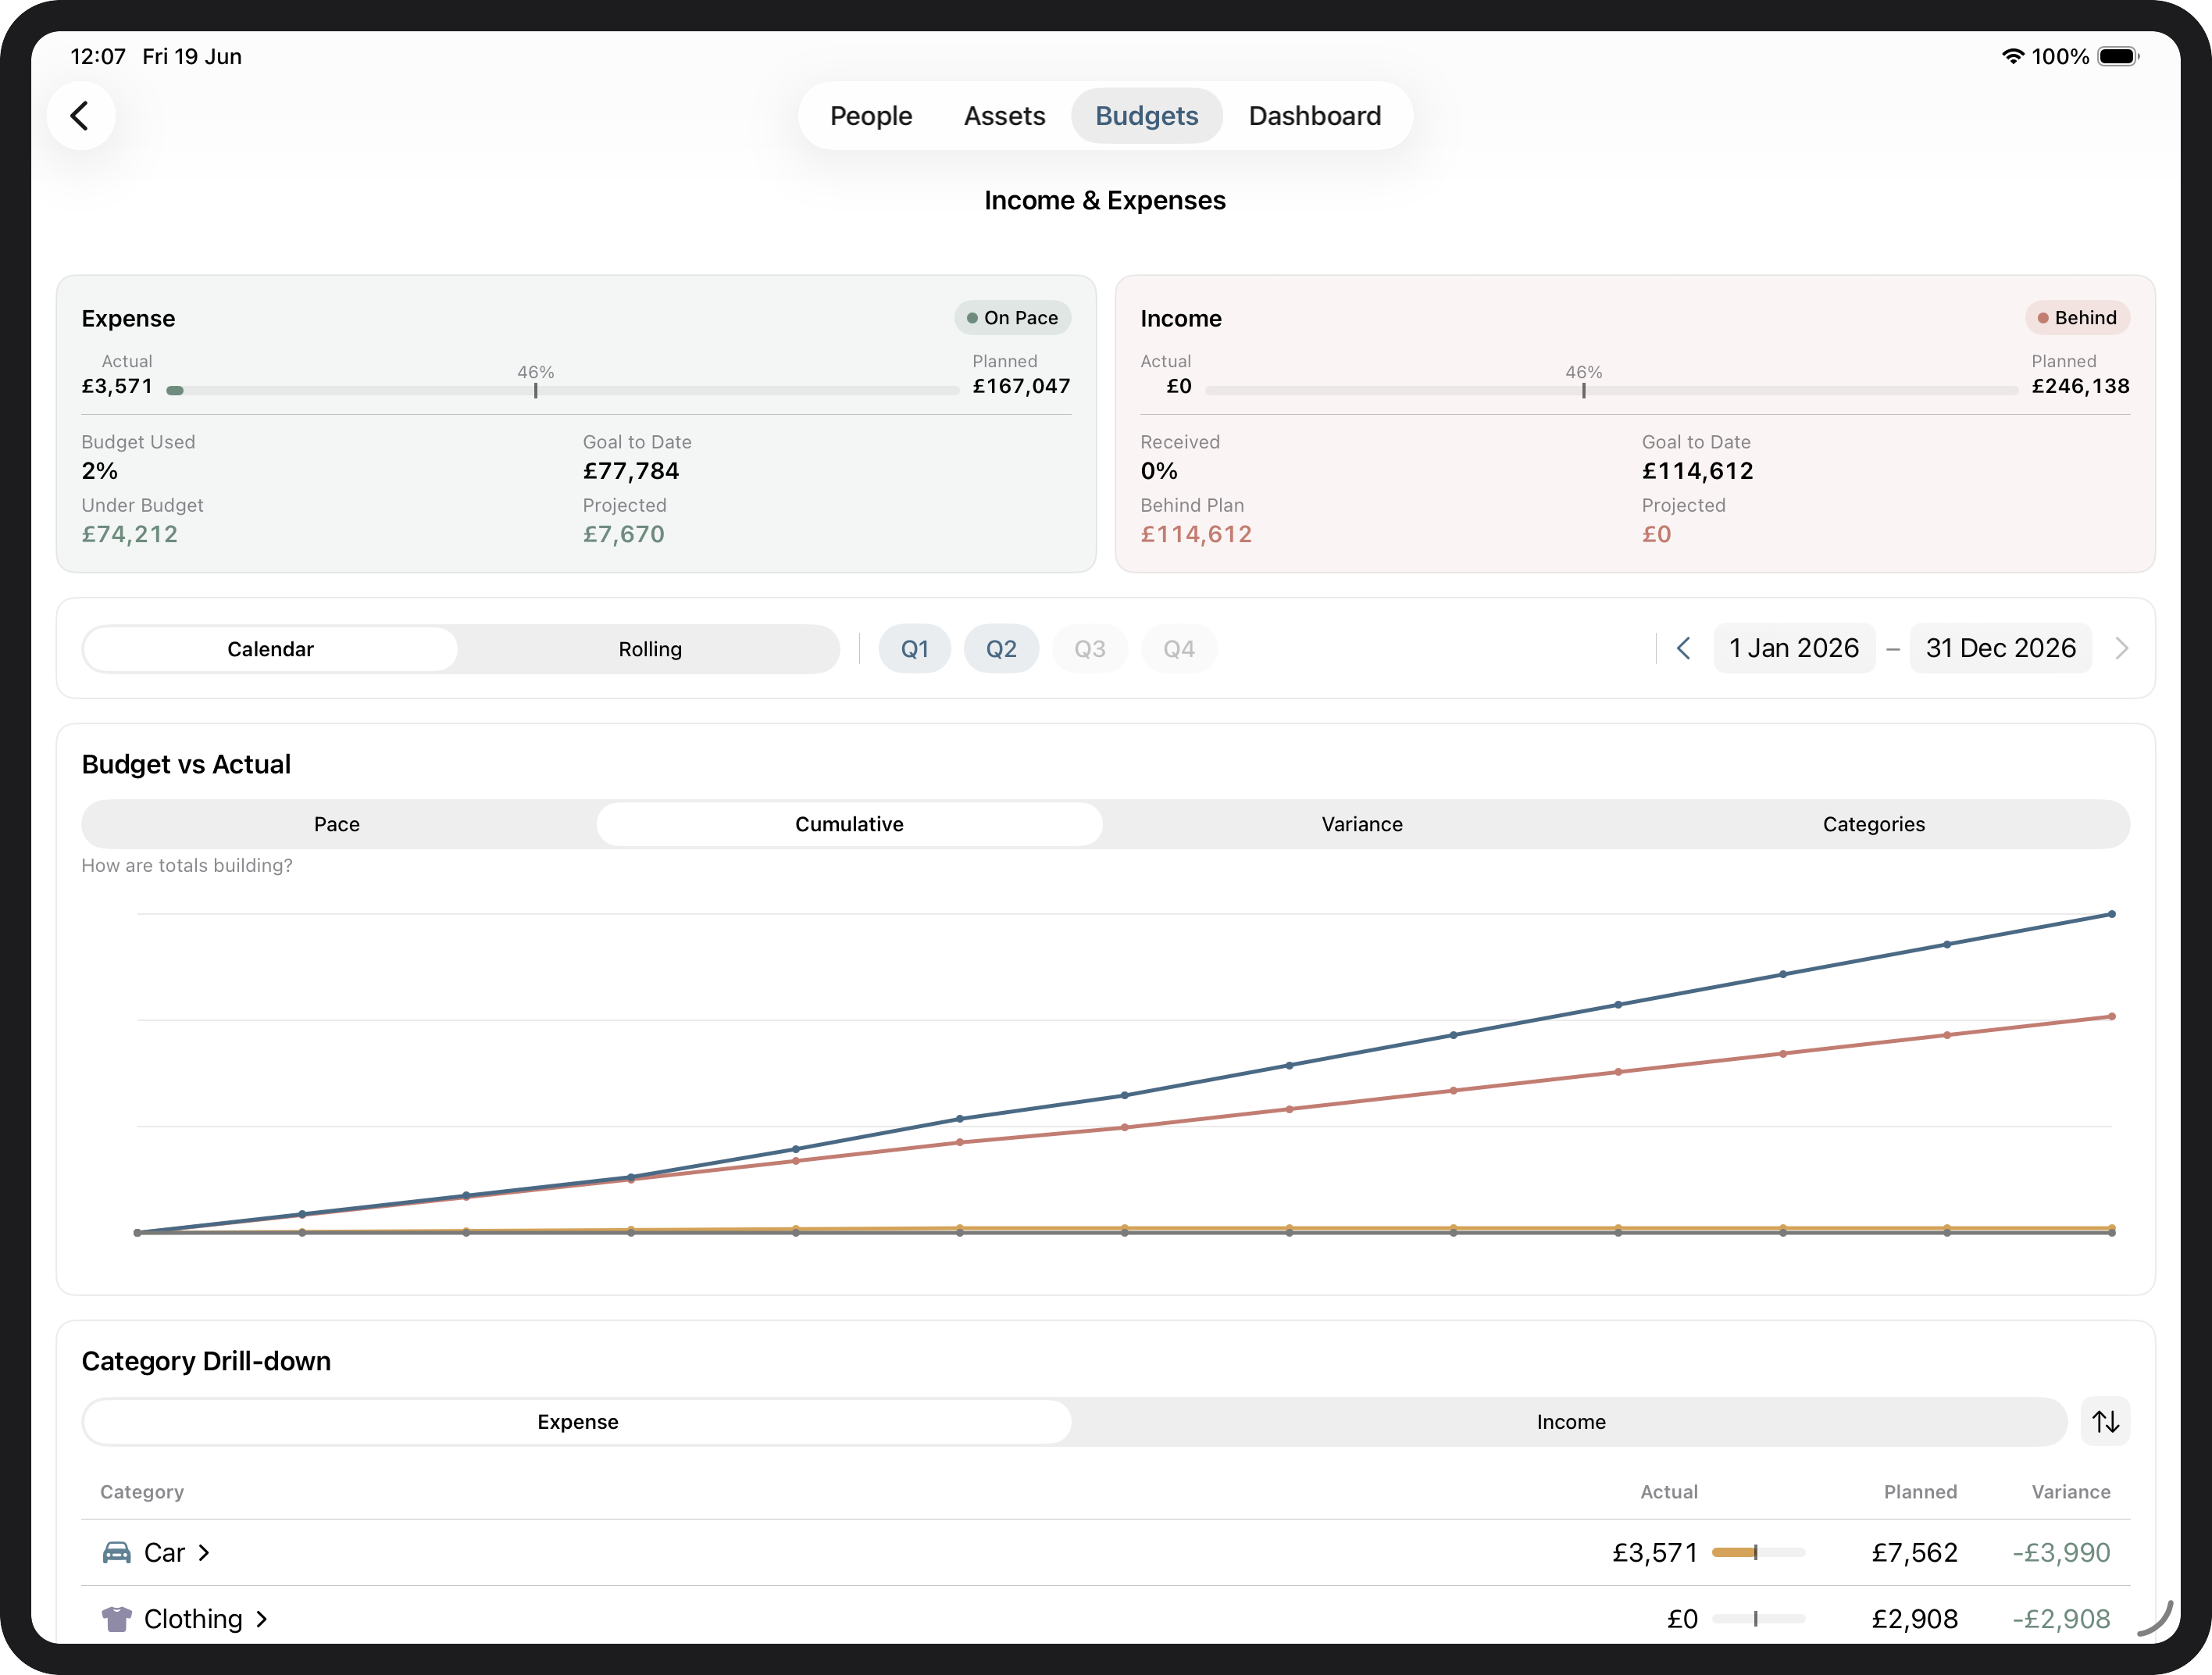Change category sort order with arrows icon
2212x1675 pixels.
click(x=2105, y=1422)
